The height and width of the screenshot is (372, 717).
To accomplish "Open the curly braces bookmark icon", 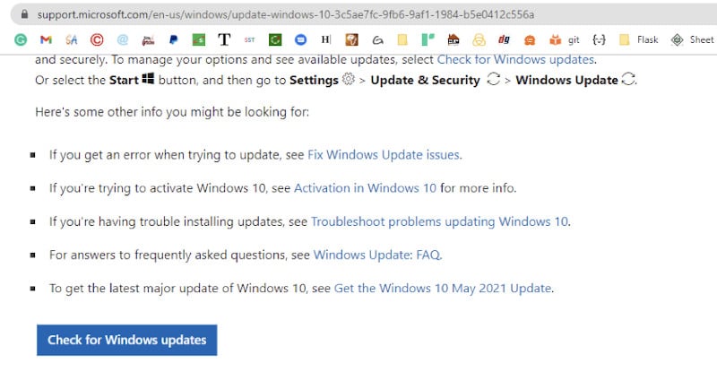I will pyautogui.click(x=599, y=39).
